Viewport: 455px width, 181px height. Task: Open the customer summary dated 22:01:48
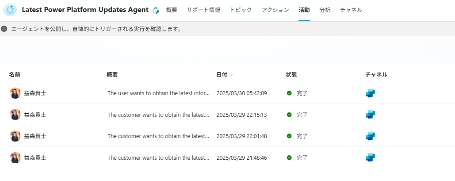pyautogui.click(x=158, y=136)
